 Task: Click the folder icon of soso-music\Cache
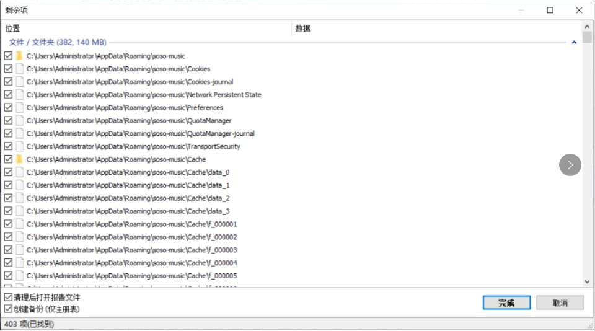pyautogui.click(x=20, y=159)
